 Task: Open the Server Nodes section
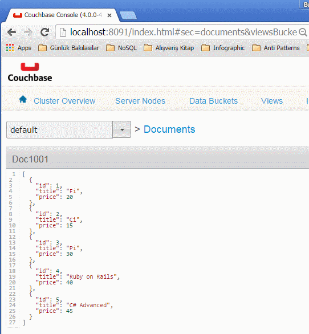click(140, 101)
